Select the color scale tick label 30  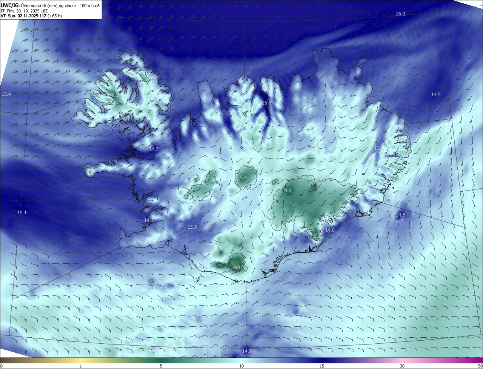[402, 366]
